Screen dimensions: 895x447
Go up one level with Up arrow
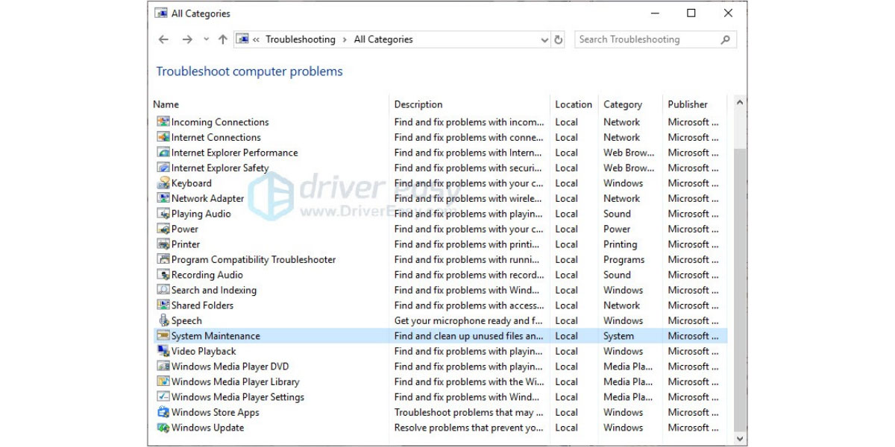[x=223, y=39]
